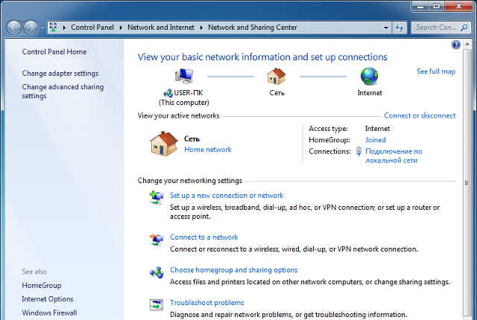Click the See full map link
The height and width of the screenshot is (320, 477).
(436, 71)
